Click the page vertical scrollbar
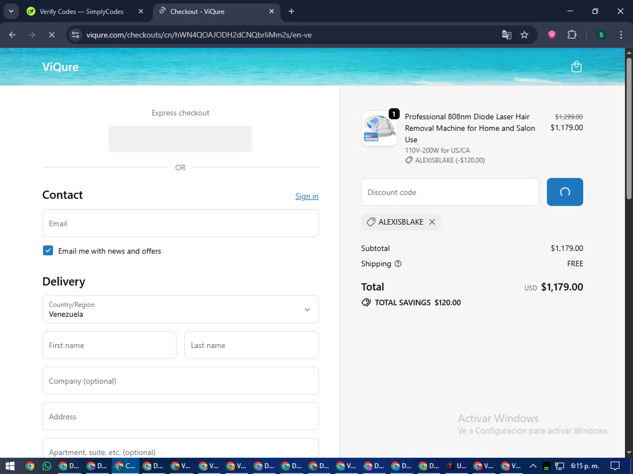 [629, 129]
